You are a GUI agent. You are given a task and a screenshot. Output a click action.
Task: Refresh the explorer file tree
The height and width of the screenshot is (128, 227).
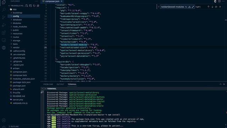[x=34, y=6]
